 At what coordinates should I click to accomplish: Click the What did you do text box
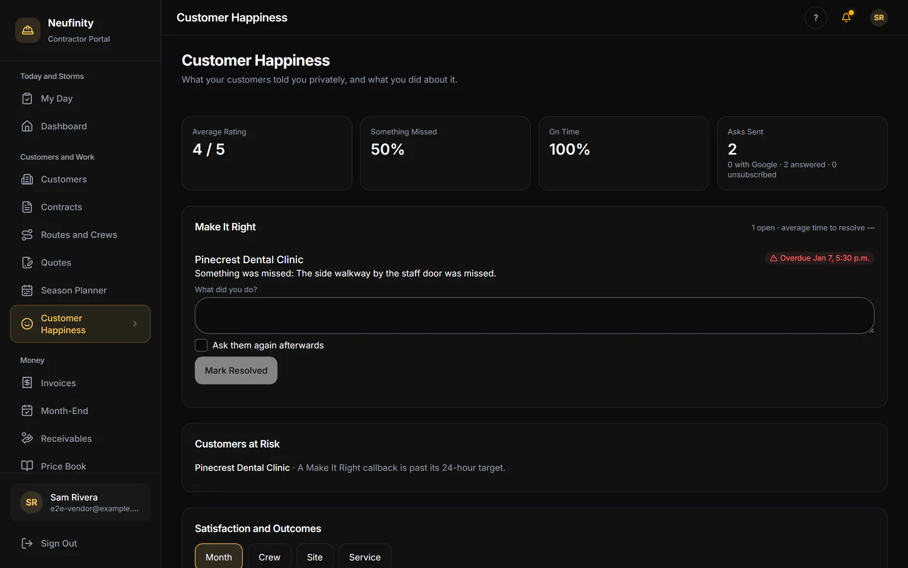(535, 316)
